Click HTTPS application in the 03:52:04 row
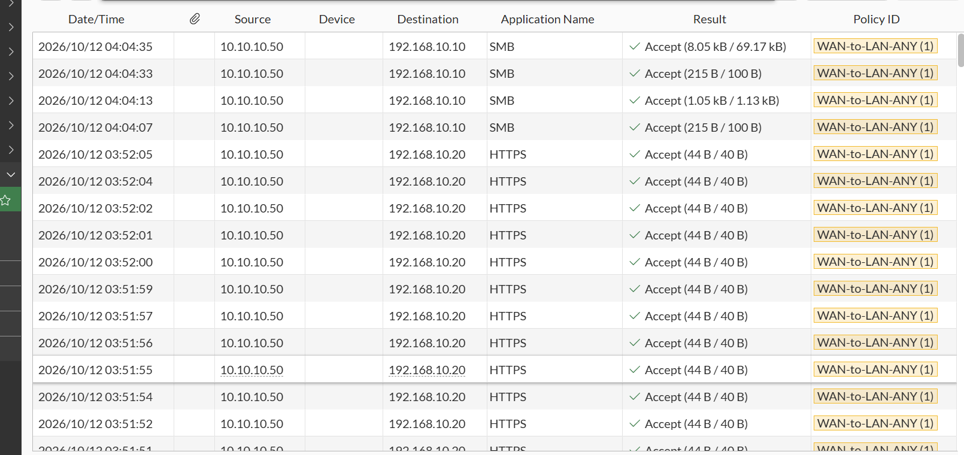 [508, 181]
